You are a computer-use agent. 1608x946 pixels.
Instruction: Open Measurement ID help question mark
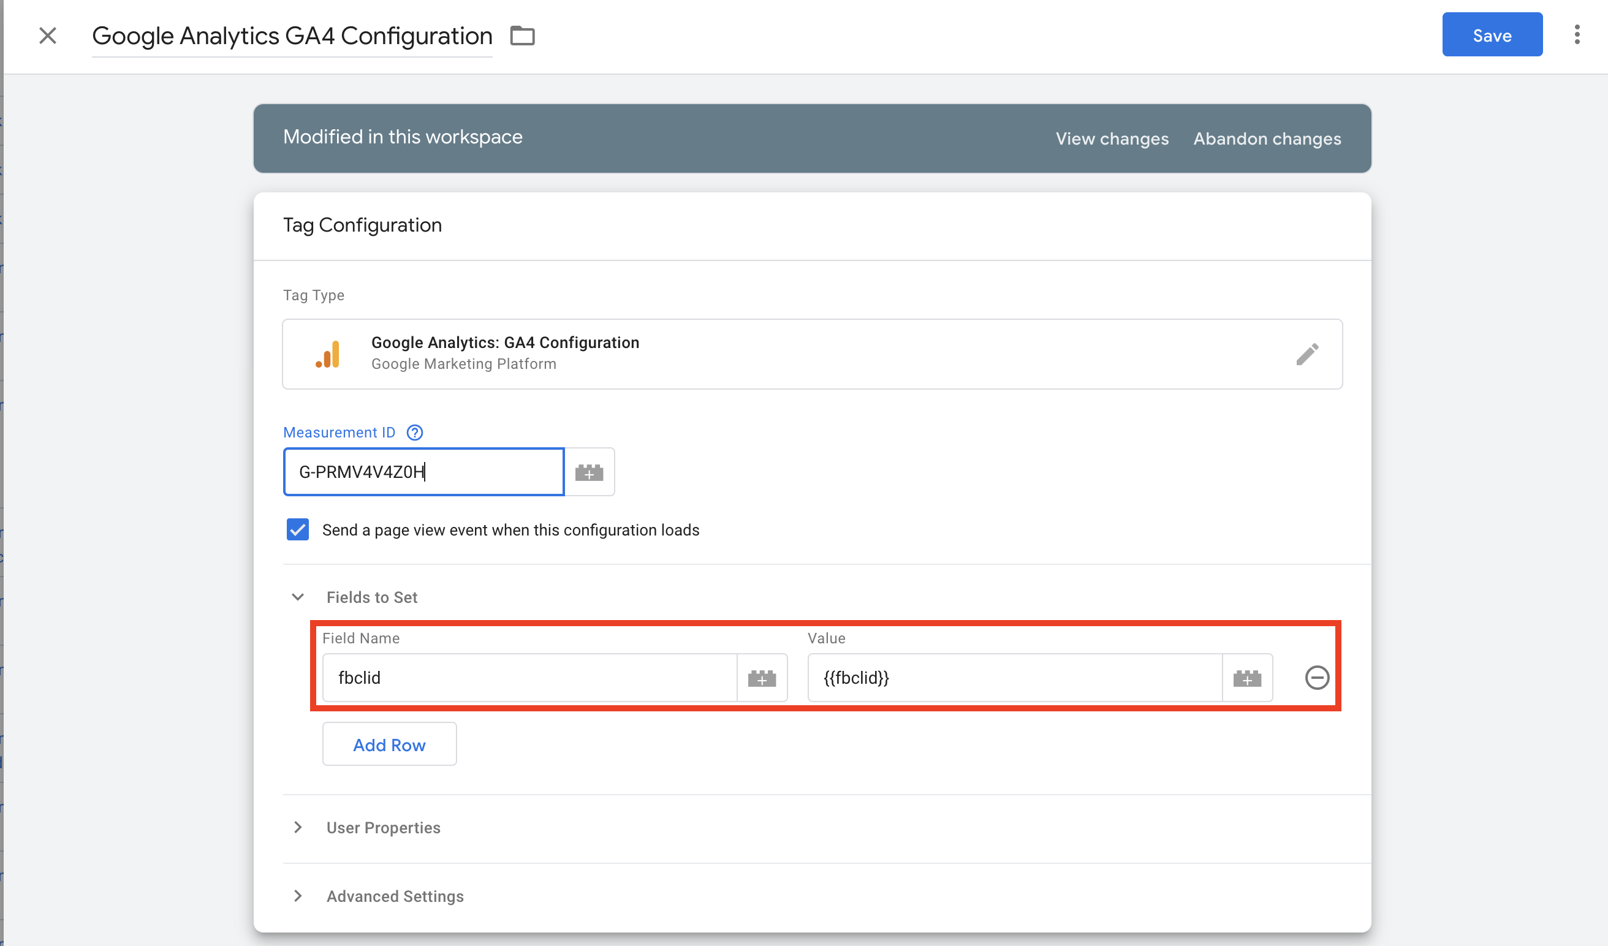coord(415,433)
